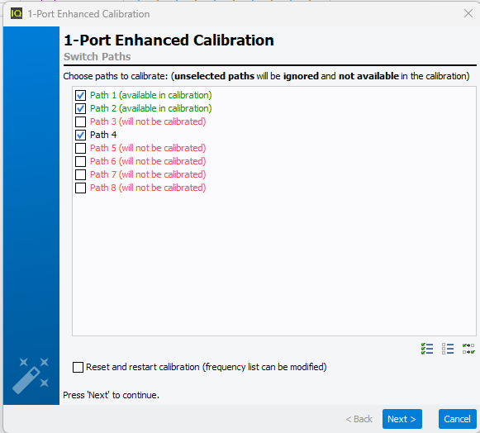
Task: Click the IQ application icon in title bar
Action: 17,14
